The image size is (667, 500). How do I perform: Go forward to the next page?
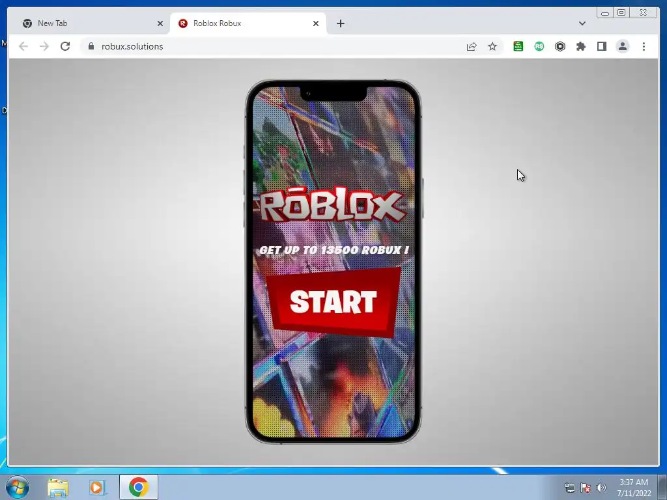tap(44, 46)
